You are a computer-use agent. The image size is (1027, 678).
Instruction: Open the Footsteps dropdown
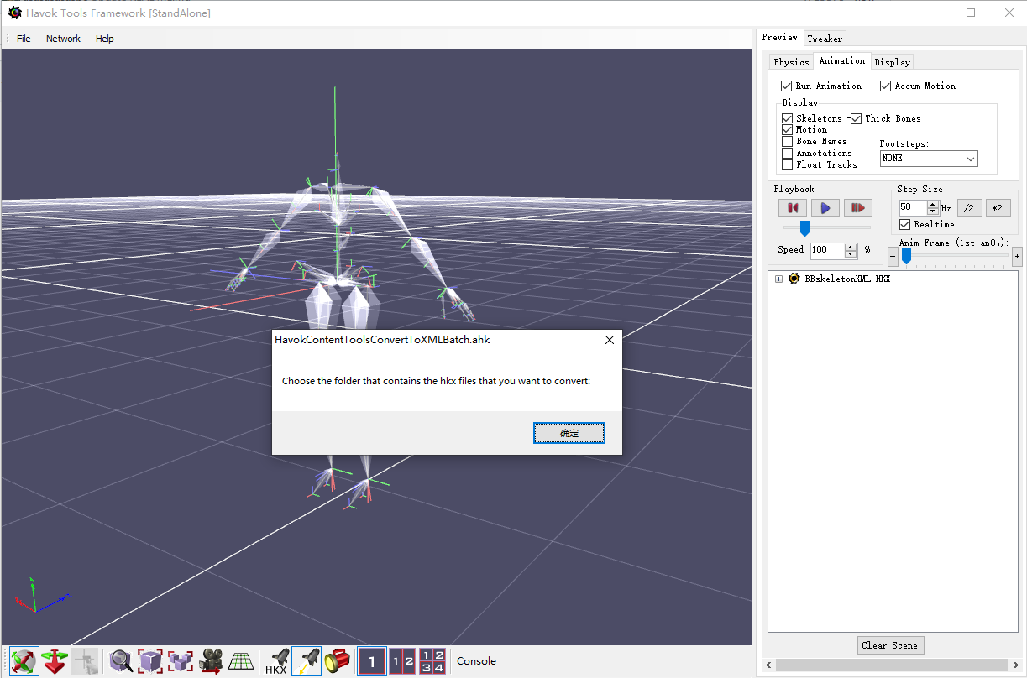coord(929,159)
